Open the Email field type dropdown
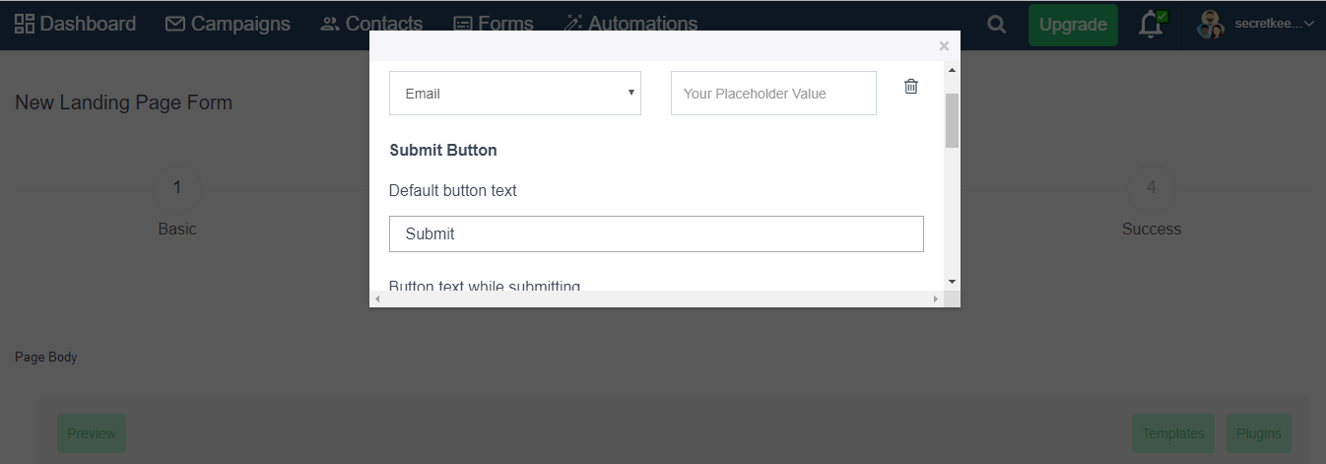This screenshot has width=1326, height=464. pyautogui.click(x=515, y=93)
